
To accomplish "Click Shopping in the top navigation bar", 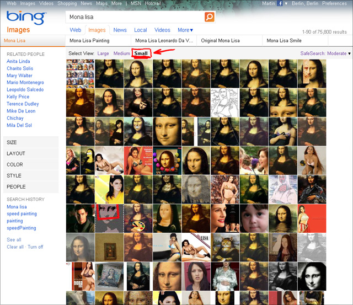I will pos(67,3).
